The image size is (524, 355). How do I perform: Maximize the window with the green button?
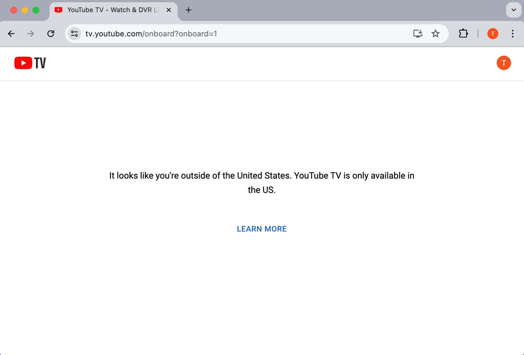click(x=36, y=10)
